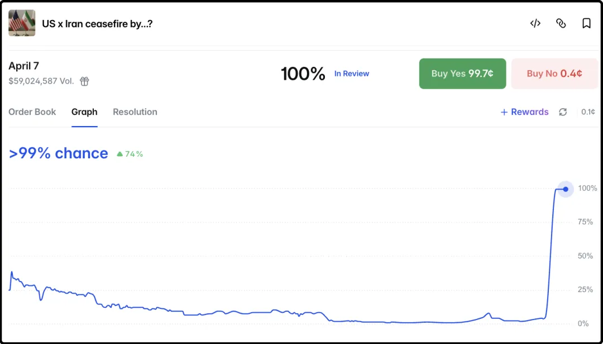Click the green up-triangle 74% indicator
Viewport: 603px width, 344px height.
coord(130,154)
